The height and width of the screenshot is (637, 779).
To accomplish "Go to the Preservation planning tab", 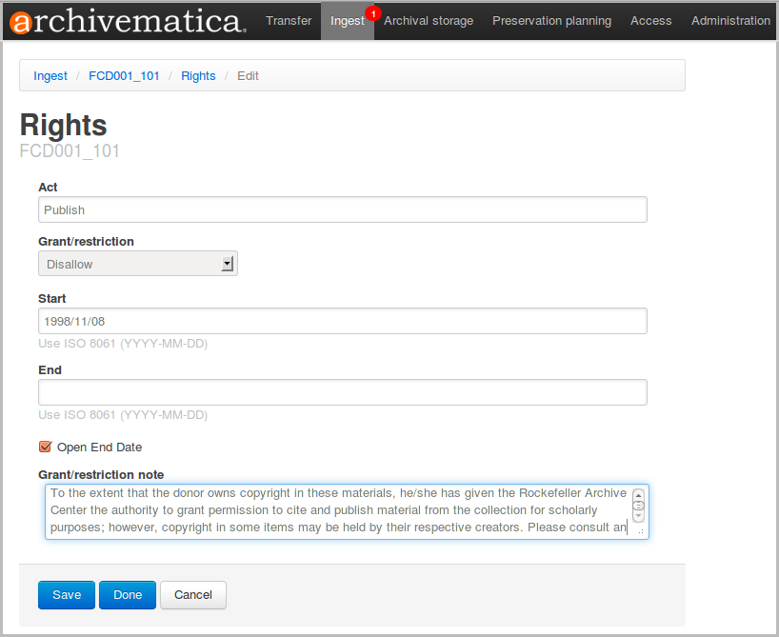I will tap(553, 21).
